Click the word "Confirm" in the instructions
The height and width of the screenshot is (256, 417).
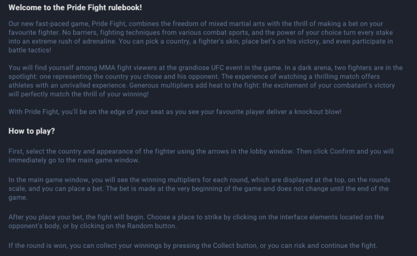tap(342, 151)
